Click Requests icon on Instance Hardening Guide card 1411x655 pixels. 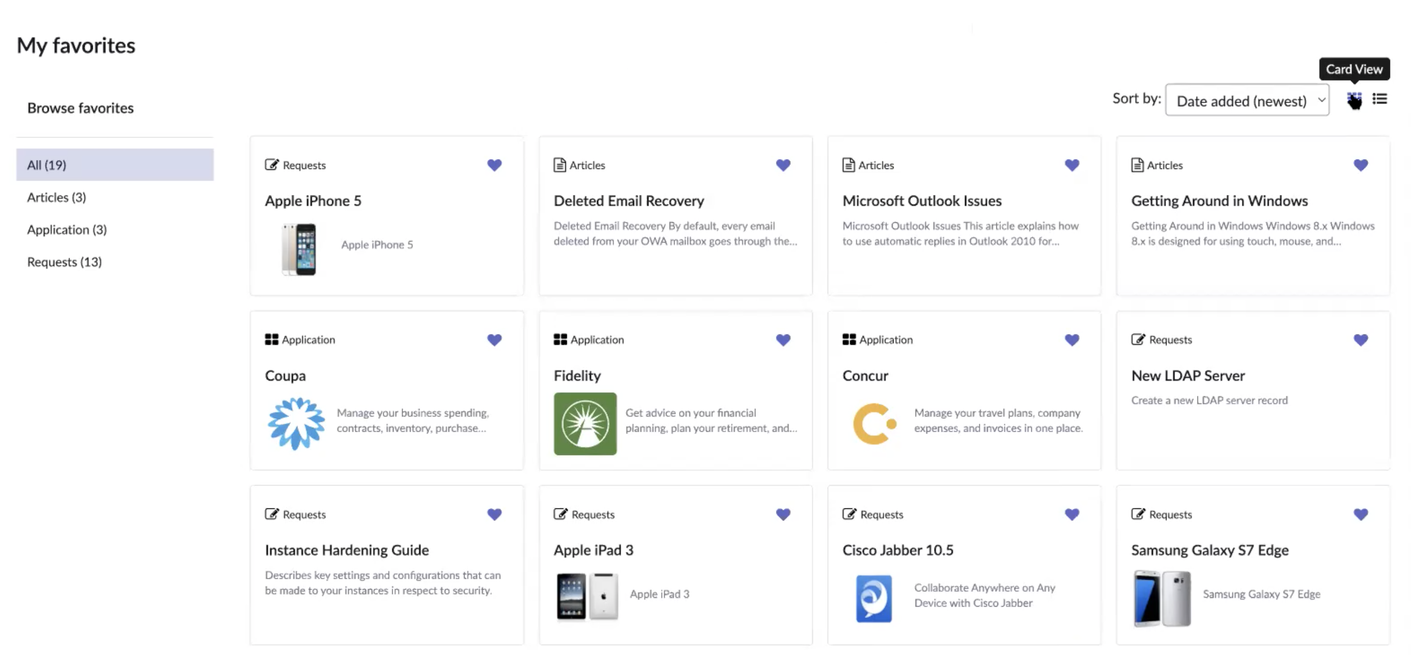[272, 514]
